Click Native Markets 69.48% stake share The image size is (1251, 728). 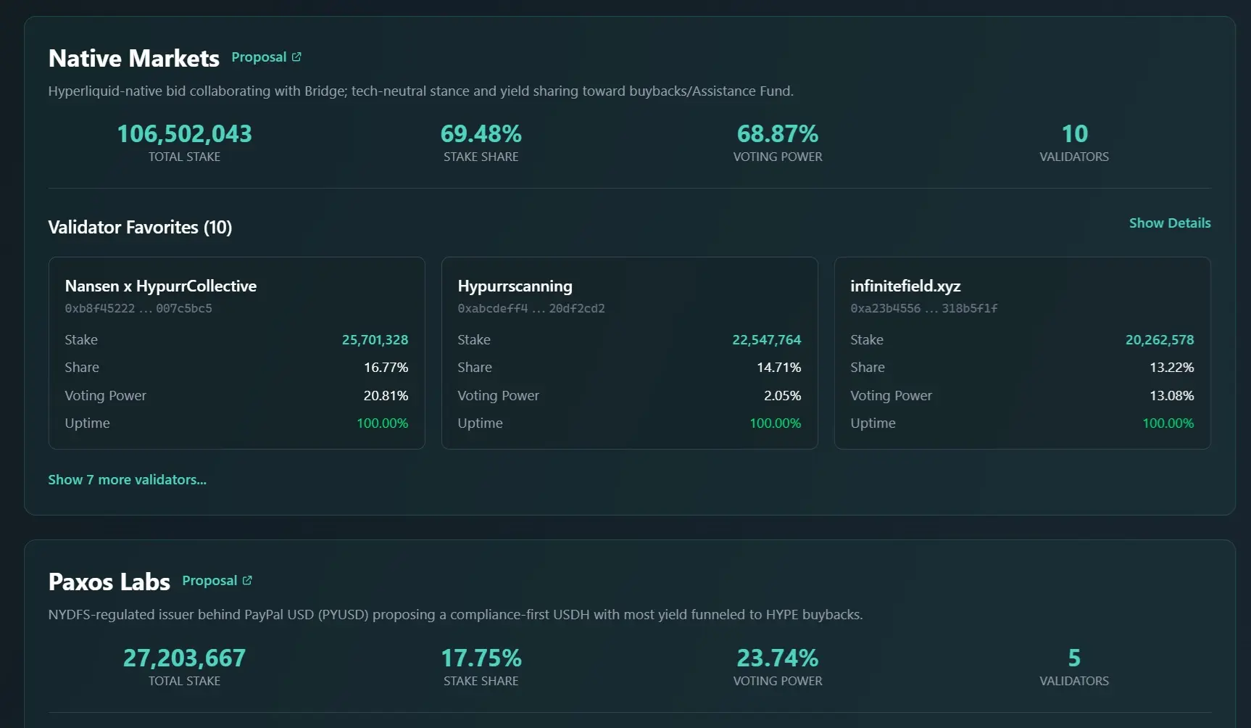[481, 134]
